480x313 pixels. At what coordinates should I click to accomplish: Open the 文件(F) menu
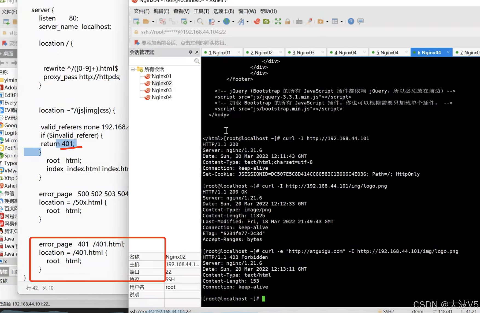141,11
